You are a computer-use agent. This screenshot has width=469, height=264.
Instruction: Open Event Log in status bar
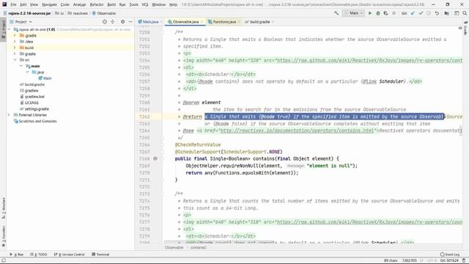click(x=449, y=254)
